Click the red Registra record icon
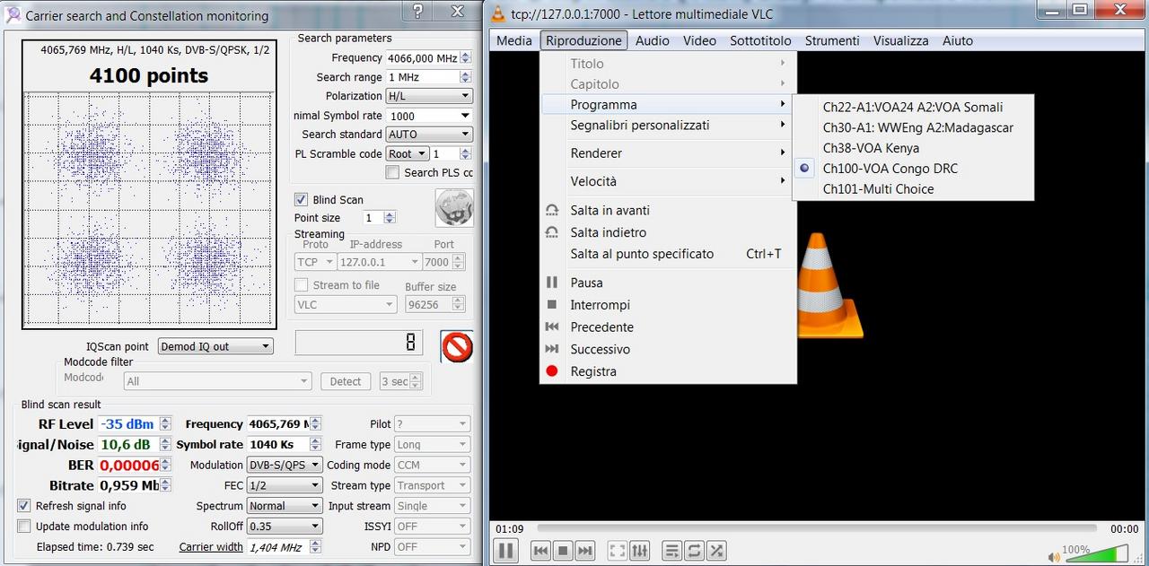The width and height of the screenshot is (1149, 566). [x=552, y=371]
